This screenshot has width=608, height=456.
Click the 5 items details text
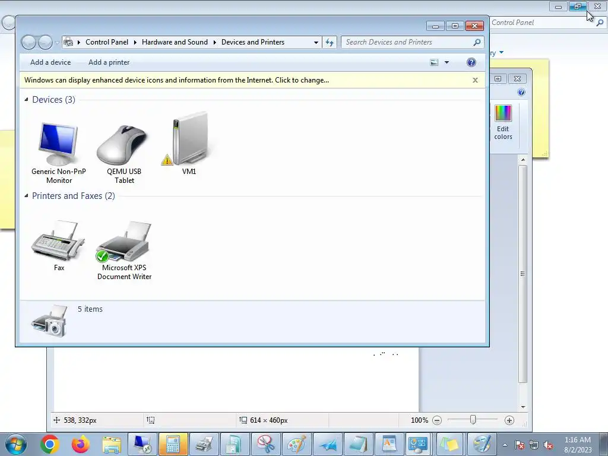pos(90,309)
